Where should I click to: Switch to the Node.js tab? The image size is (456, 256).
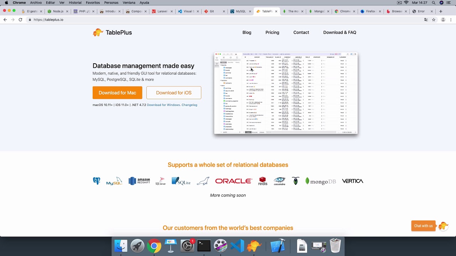pyautogui.click(x=58, y=11)
